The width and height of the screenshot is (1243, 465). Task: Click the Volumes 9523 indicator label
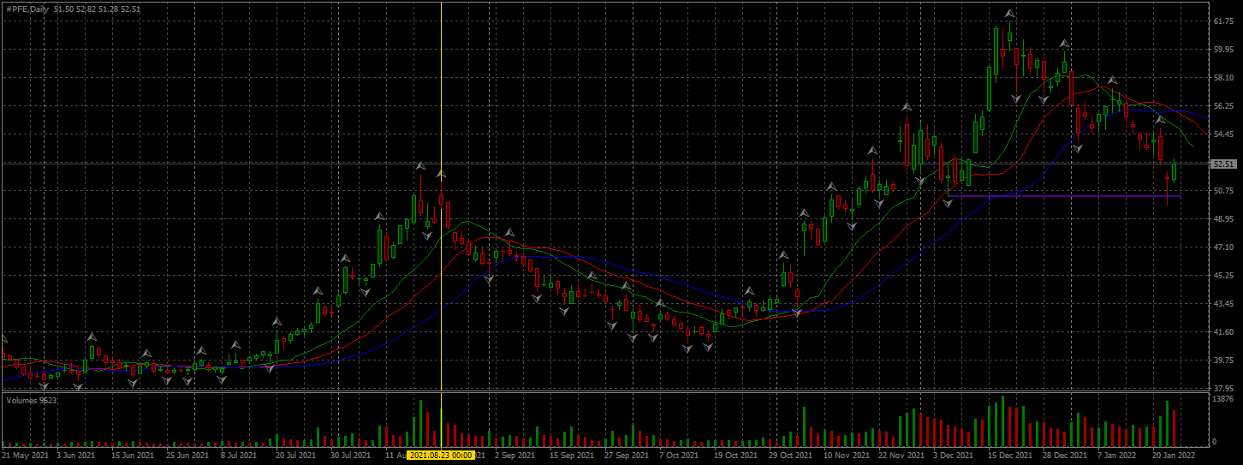(x=26, y=400)
